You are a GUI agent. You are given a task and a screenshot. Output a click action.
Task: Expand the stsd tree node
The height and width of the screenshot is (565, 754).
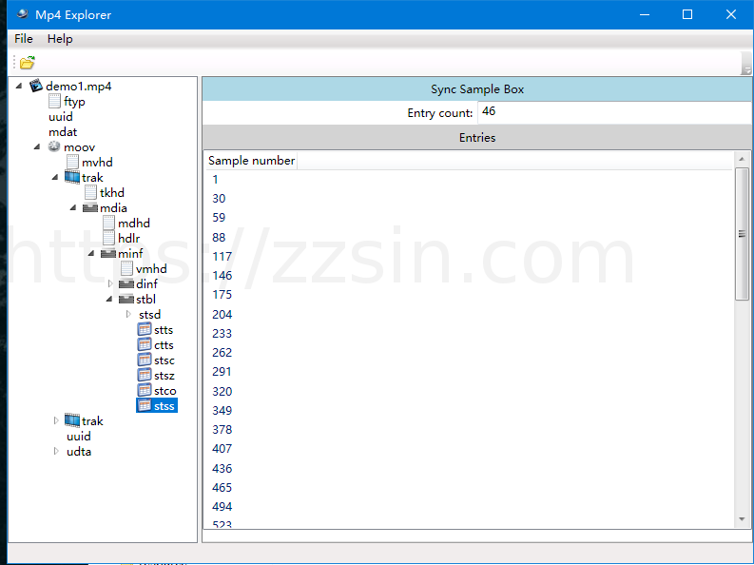(128, 315)
